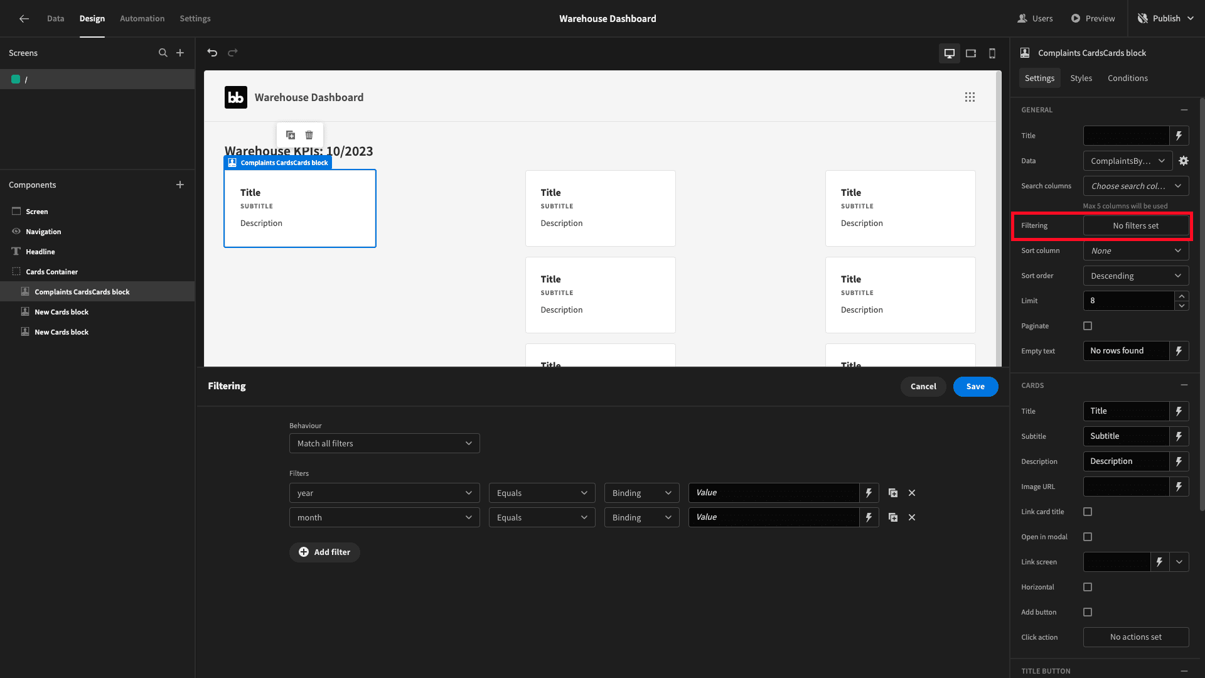Screen dimensions: 1205x678
Task: Click the binding value icon for year filter
Action: coord(869,493)
